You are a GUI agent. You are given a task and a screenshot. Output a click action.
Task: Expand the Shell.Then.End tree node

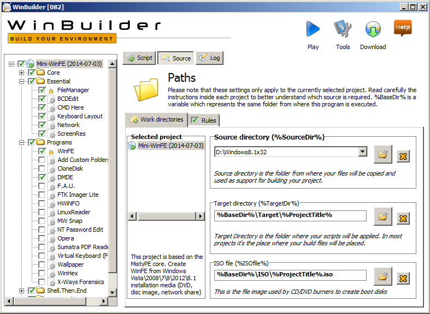click(21, 291)
